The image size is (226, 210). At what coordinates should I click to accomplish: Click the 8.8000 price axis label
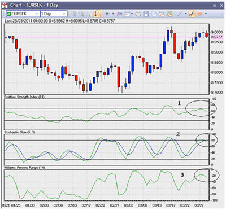tap(217, 72)
